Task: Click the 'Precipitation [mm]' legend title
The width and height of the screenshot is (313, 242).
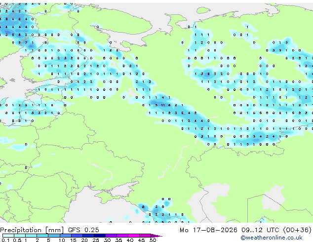Action: click(32, 230)
